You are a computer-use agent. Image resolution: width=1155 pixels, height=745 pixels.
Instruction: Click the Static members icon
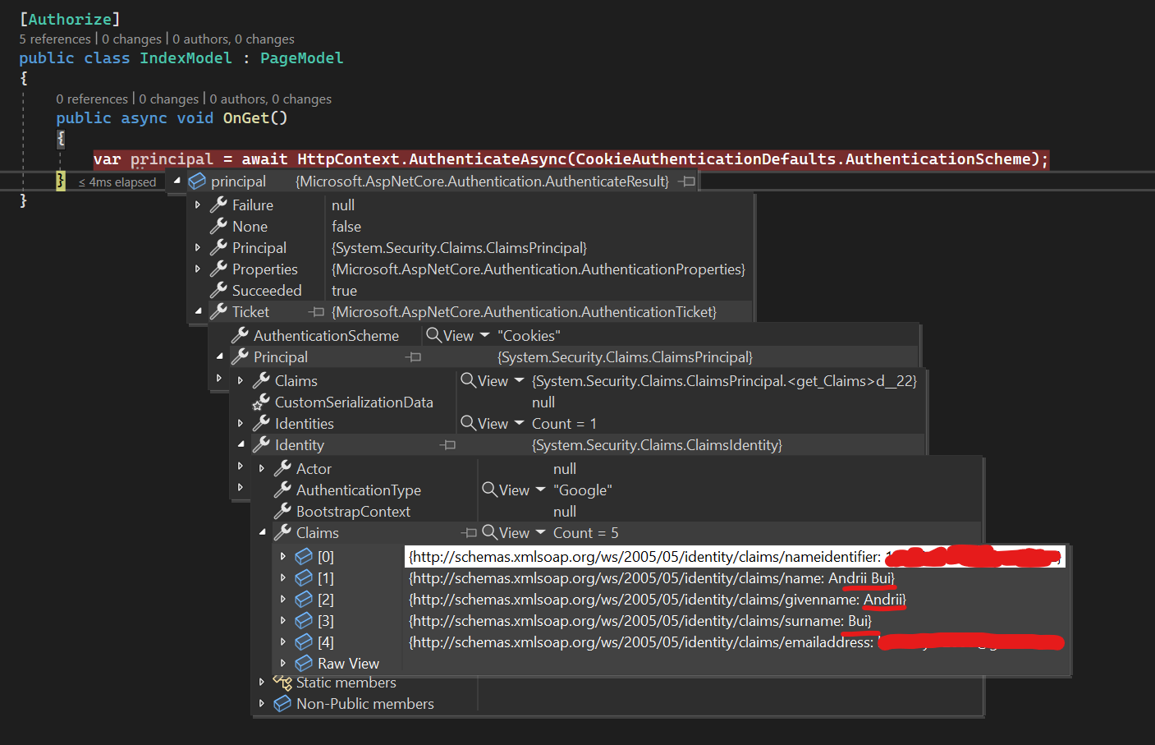[282, 683]
